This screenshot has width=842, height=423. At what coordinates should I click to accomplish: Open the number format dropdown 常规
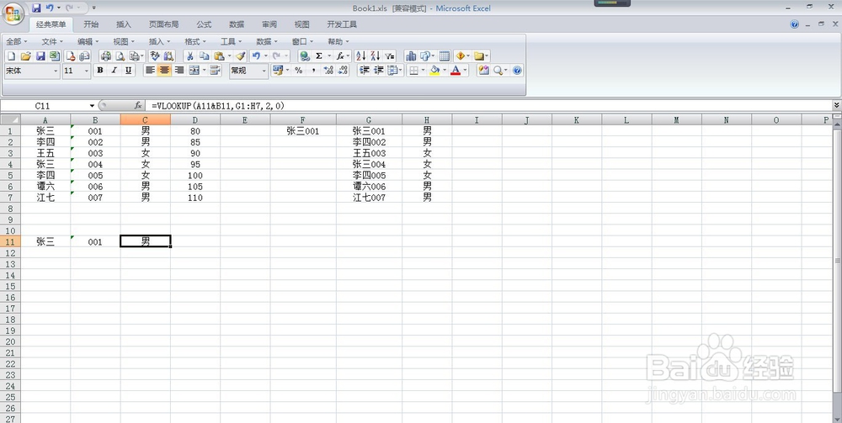tap(264, 71)
